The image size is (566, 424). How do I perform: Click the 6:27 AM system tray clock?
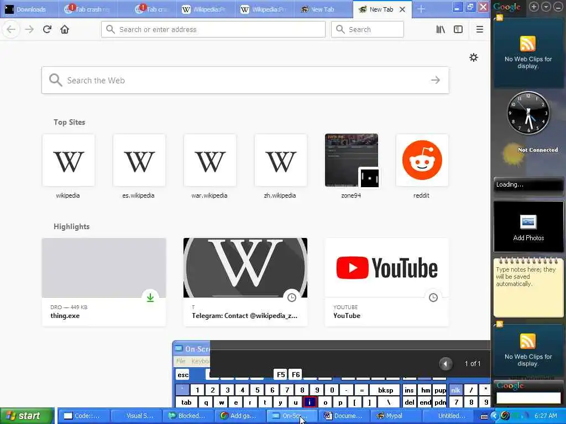tap(546, 416)
